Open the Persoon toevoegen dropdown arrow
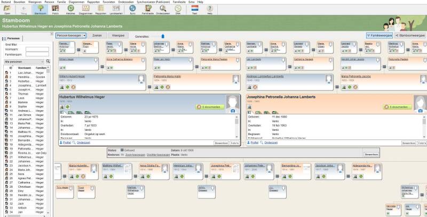The image size is (427, 217). pos(84,36)
